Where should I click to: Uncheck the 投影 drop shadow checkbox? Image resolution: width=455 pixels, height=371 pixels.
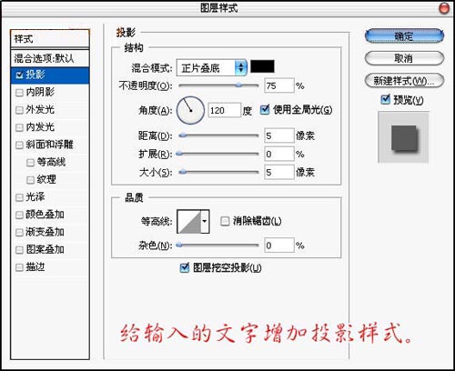[19, 75]
